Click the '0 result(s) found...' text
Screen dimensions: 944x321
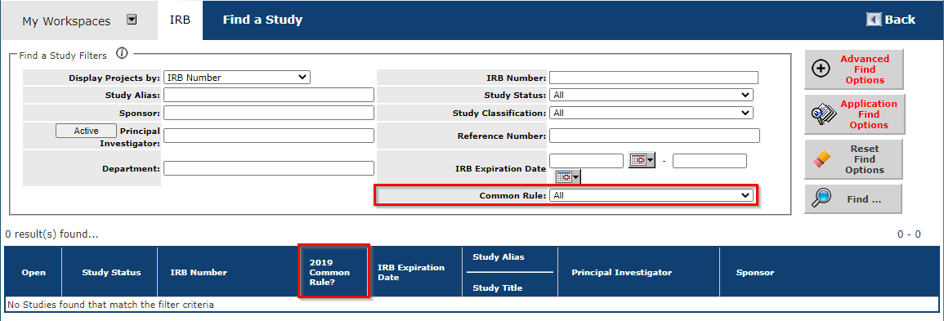tap(51, 234)
